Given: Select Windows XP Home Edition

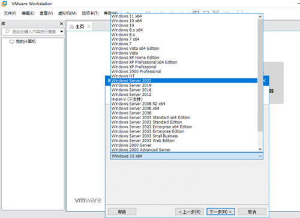Looking at the screenshot, I should [x=184, y=57].
